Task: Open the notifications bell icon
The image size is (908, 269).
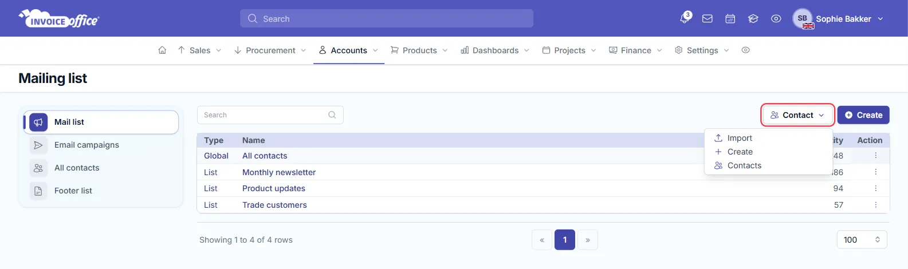Action: [x=685, y=18]
